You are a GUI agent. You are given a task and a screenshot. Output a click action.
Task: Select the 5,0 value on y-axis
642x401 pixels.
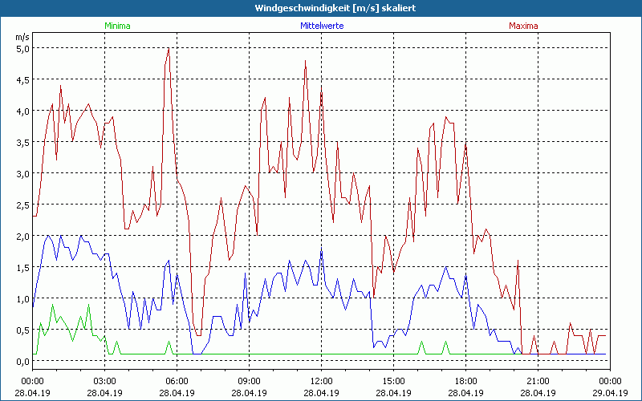click(22, 48)
